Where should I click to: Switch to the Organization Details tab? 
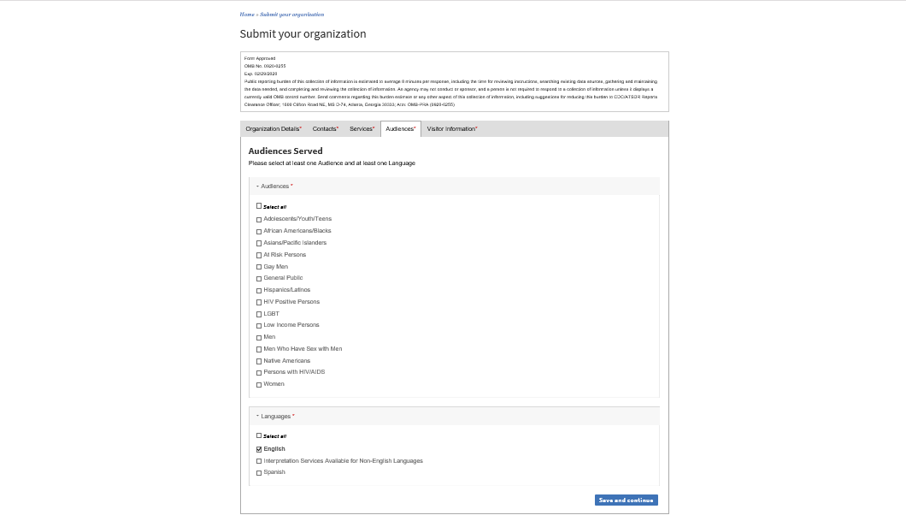274,129
